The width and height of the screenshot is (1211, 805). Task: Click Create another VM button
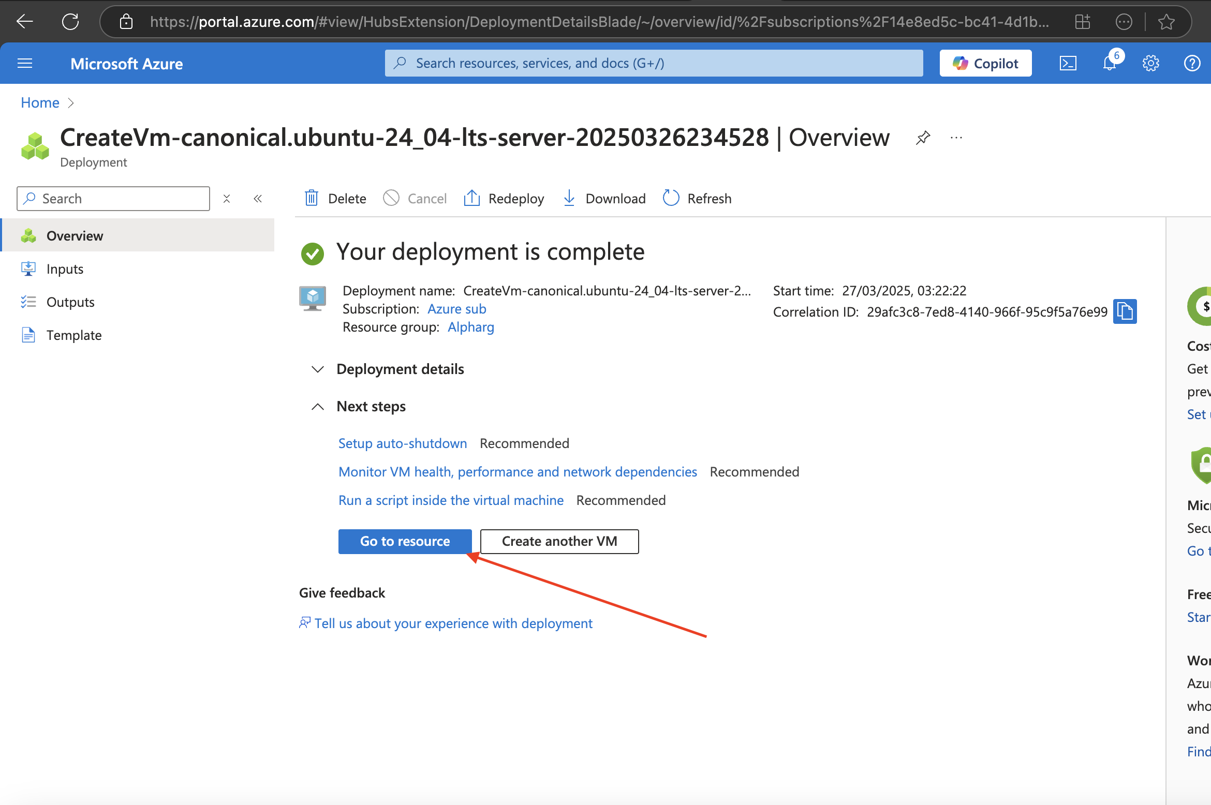tap(559, 541)
